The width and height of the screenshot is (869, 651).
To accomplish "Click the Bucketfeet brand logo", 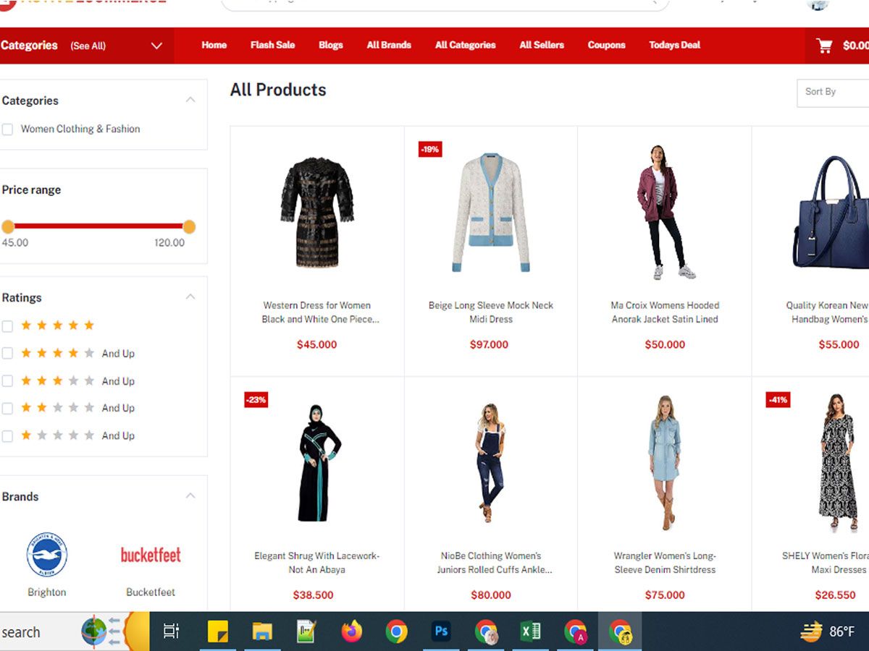I will coord(151,555).
